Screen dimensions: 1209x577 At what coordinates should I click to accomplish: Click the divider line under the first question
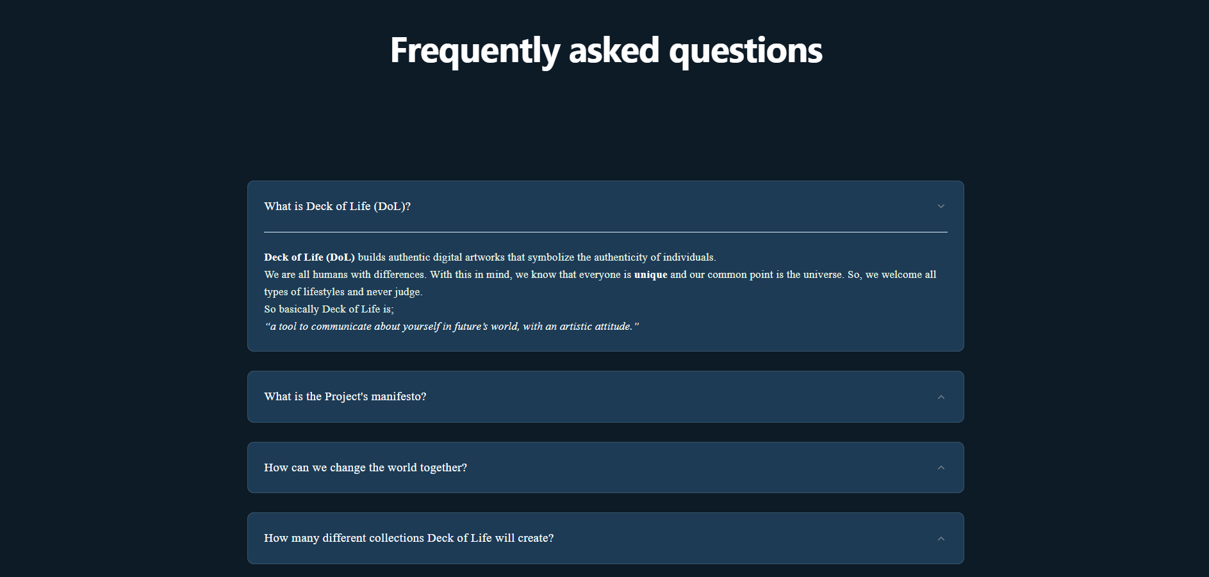pyautogui.click(x=605, y=232)
